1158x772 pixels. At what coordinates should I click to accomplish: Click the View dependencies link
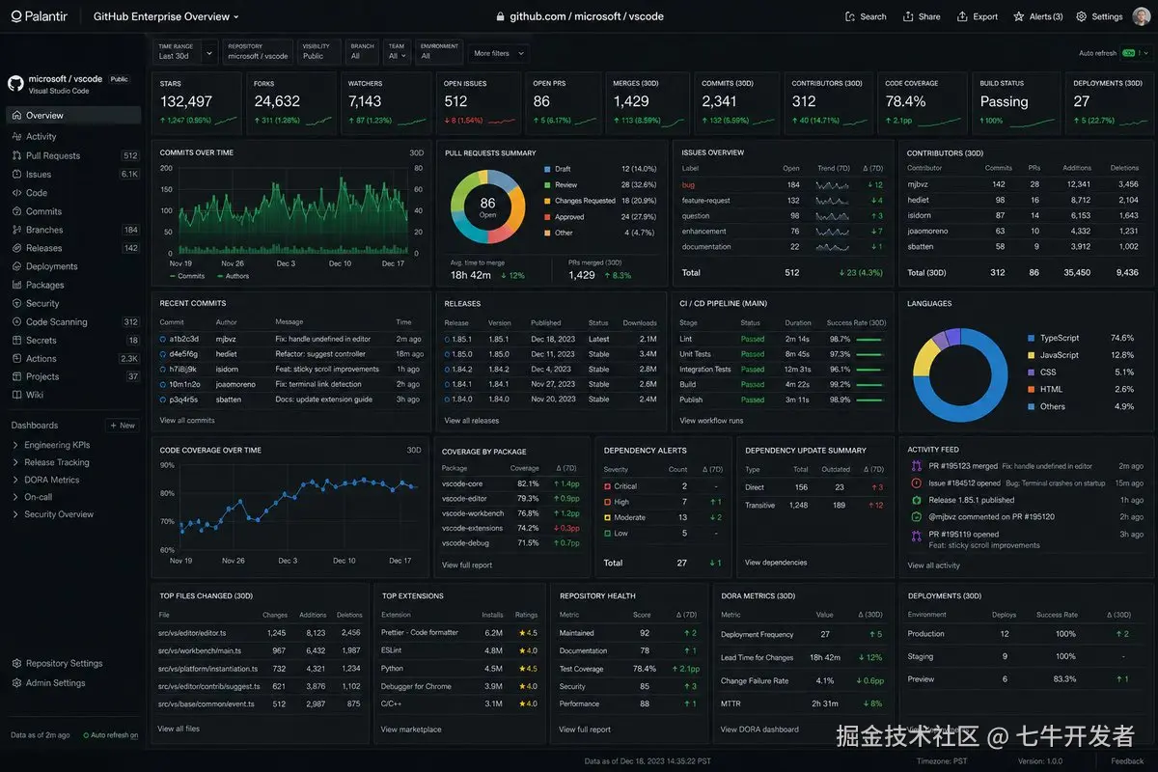pos(776,563)
